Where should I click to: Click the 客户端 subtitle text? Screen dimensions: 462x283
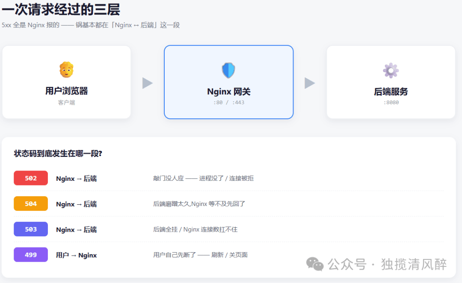66,103
